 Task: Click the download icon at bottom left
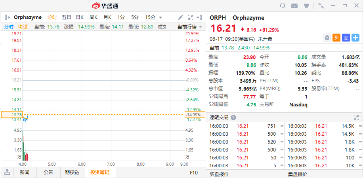pos(8,172)
